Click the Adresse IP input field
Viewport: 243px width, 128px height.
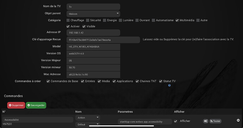(x=93, y=33)
